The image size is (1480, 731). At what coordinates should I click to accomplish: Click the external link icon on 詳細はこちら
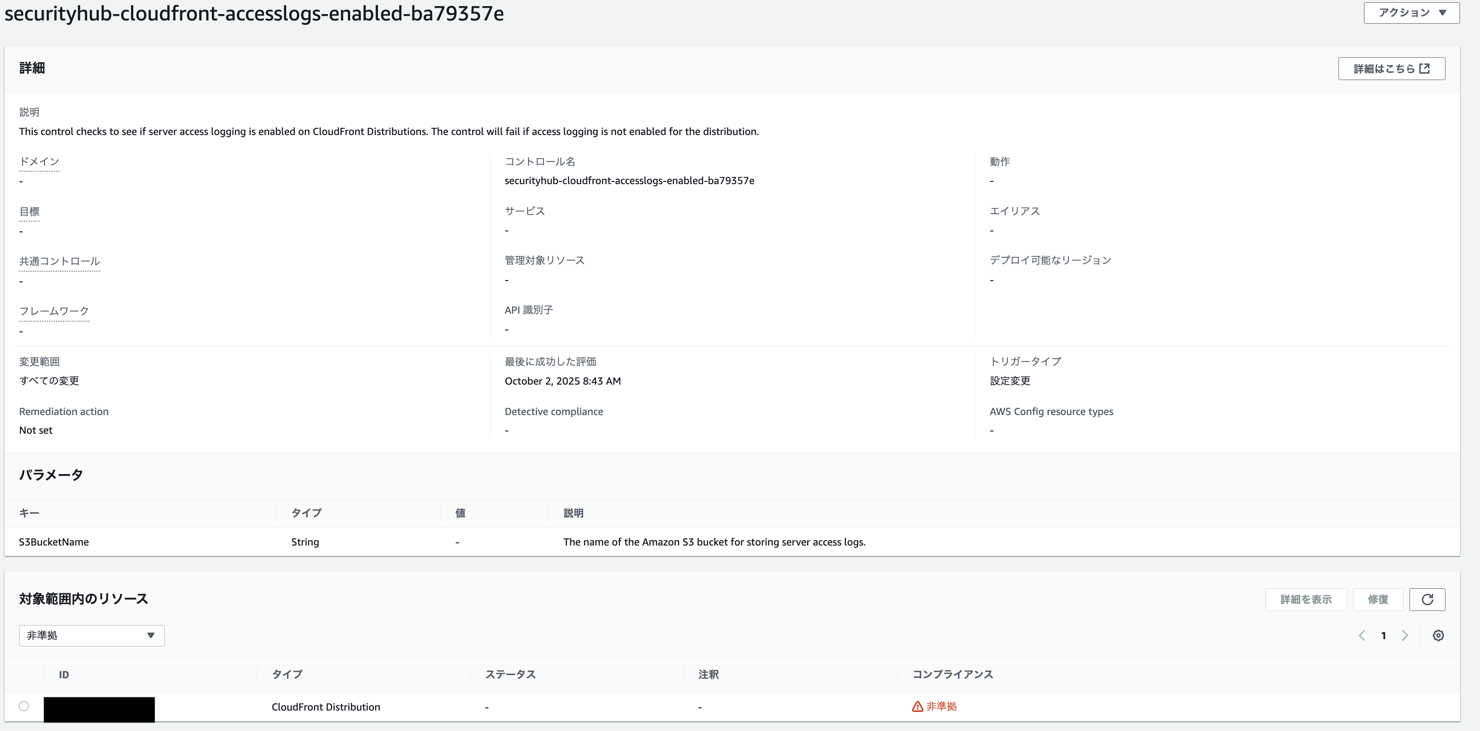[x=1425, y=69]
